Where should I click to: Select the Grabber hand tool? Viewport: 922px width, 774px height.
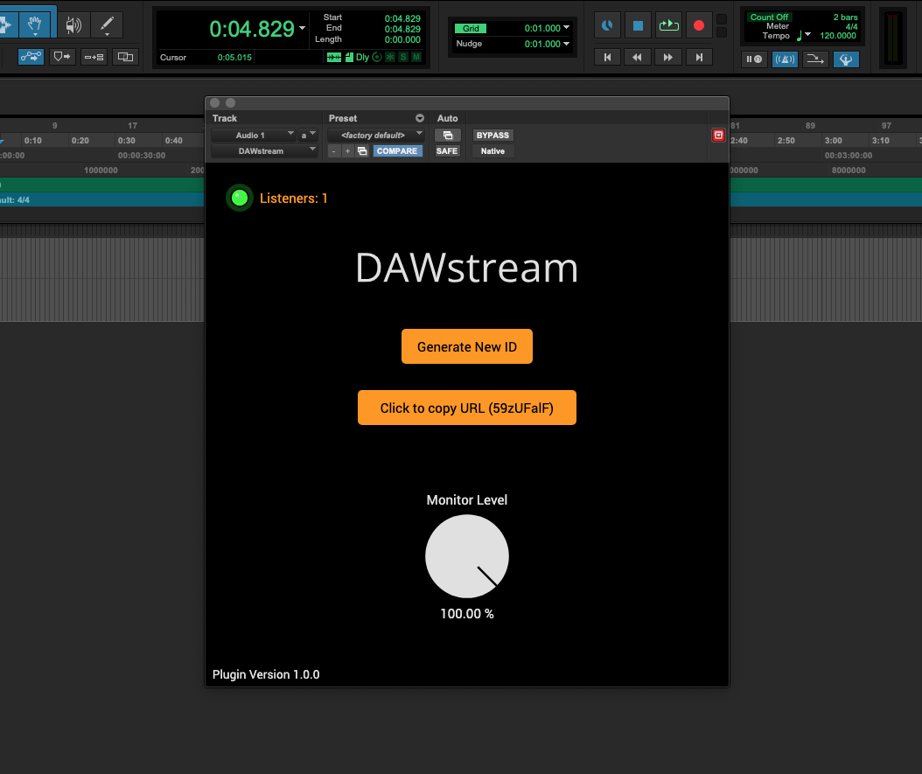click(x=35, y=24)
